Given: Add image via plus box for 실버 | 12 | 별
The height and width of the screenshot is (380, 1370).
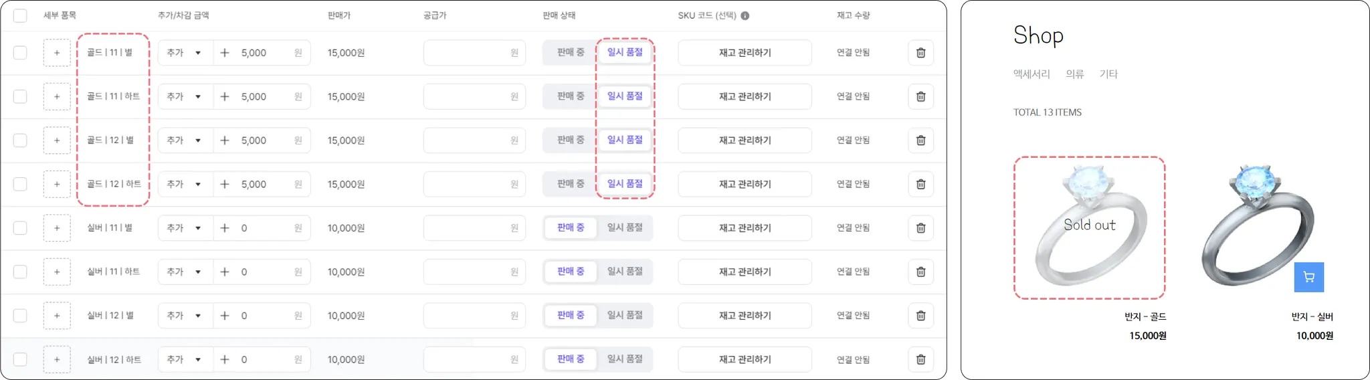Looking at the screenshot, I should click(57, 315).
